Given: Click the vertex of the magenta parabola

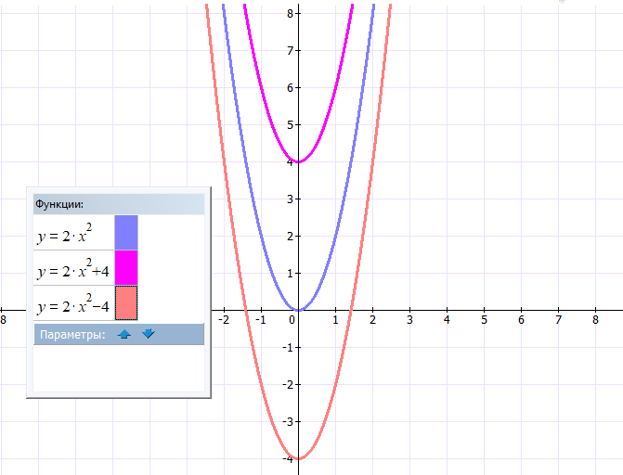Looking at the screenshot, I should [298, 162].
